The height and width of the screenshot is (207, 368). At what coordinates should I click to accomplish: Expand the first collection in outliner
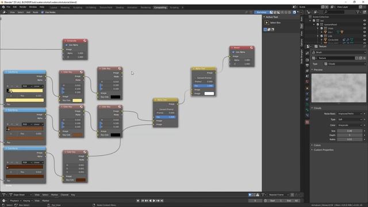pos(310,21)
